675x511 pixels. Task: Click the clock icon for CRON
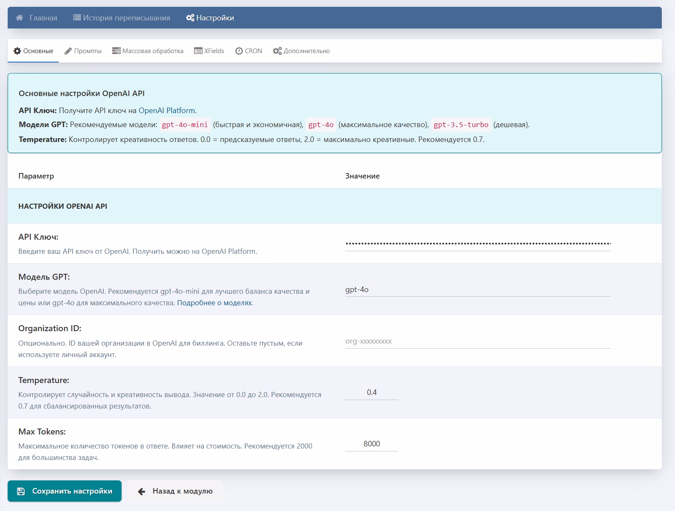point(239,51)
